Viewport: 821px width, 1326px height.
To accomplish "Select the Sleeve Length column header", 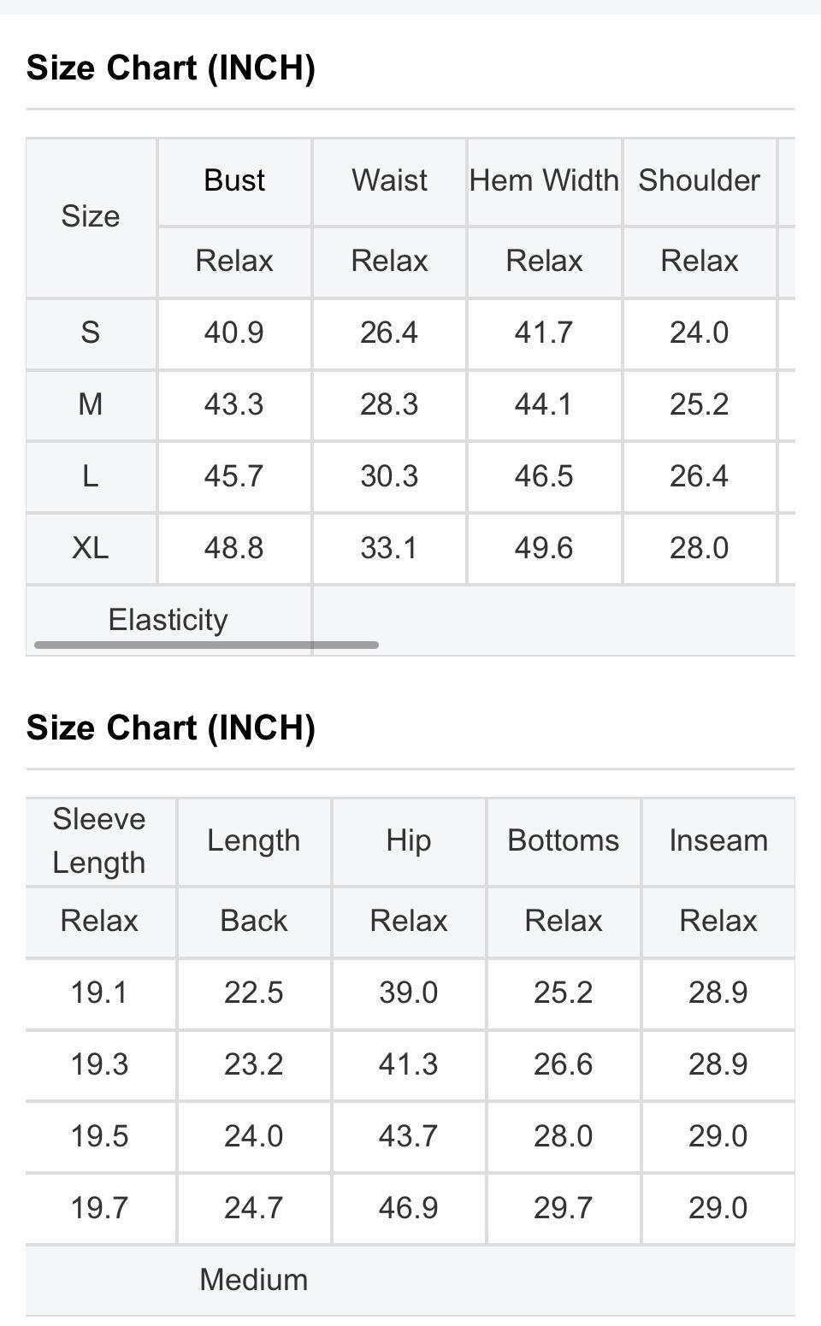I will tap(99, 841).
